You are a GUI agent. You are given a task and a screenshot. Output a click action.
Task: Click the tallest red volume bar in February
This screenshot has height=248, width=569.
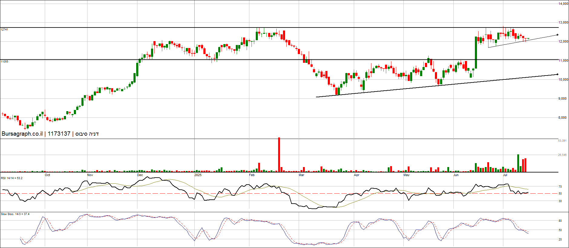pos(279,155)
